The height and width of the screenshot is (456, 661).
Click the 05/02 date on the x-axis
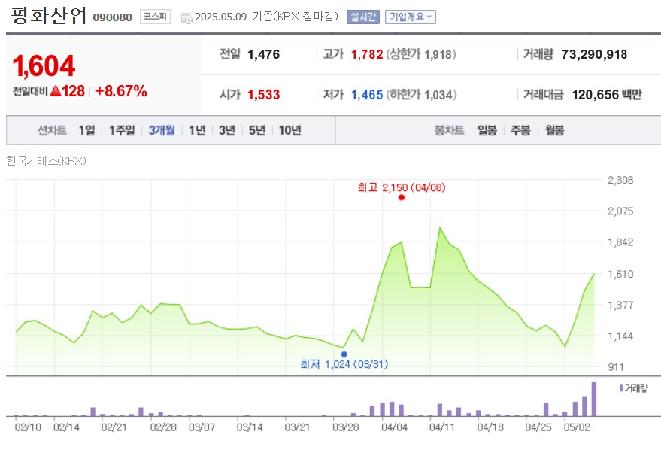(x=577, y=427)
